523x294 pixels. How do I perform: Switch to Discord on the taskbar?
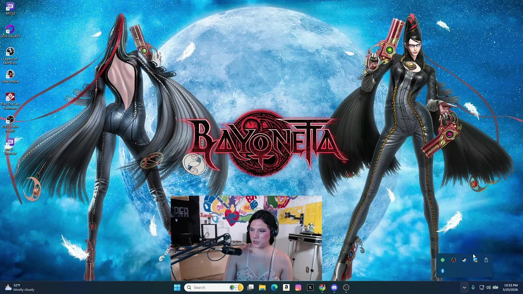coord(334,287)
